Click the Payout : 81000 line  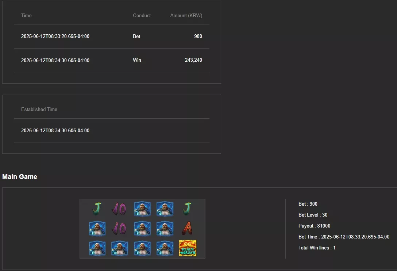(x=315, y=226)
